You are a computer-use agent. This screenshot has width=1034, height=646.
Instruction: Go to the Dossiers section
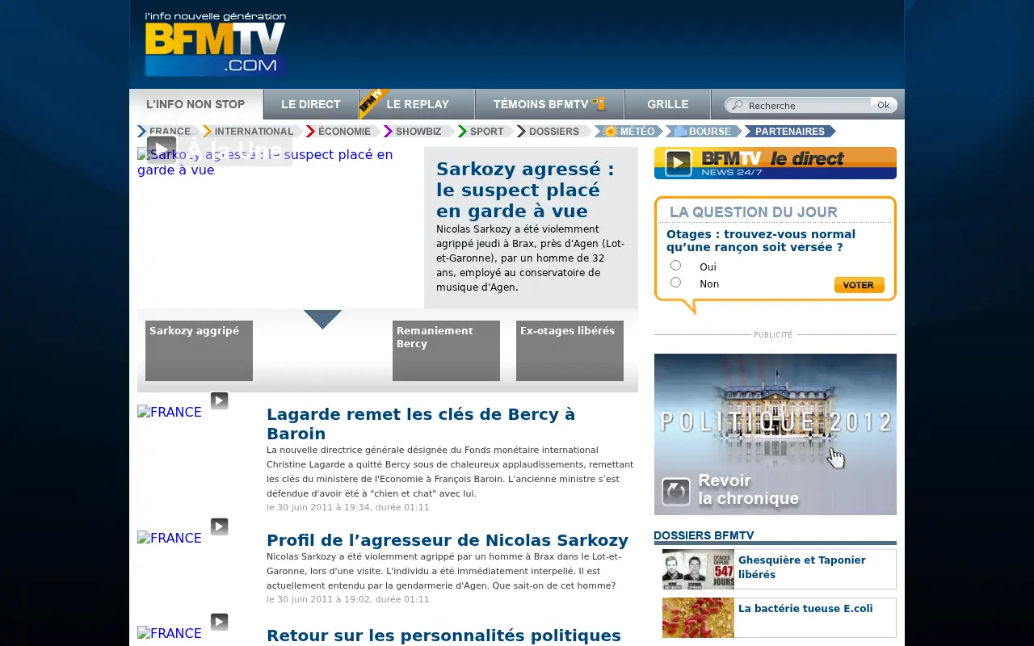click(554, 132)
